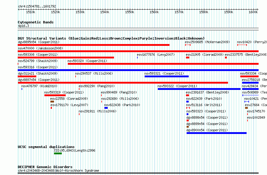Click the nsv593320 (Cooper2011) label

(87, 61)
